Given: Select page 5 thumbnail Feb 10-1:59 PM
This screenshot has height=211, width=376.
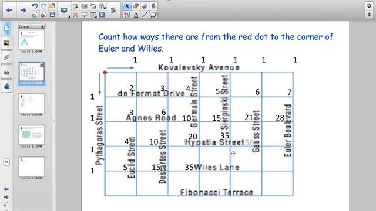Looking at the screenshot, I should point(32,166).
